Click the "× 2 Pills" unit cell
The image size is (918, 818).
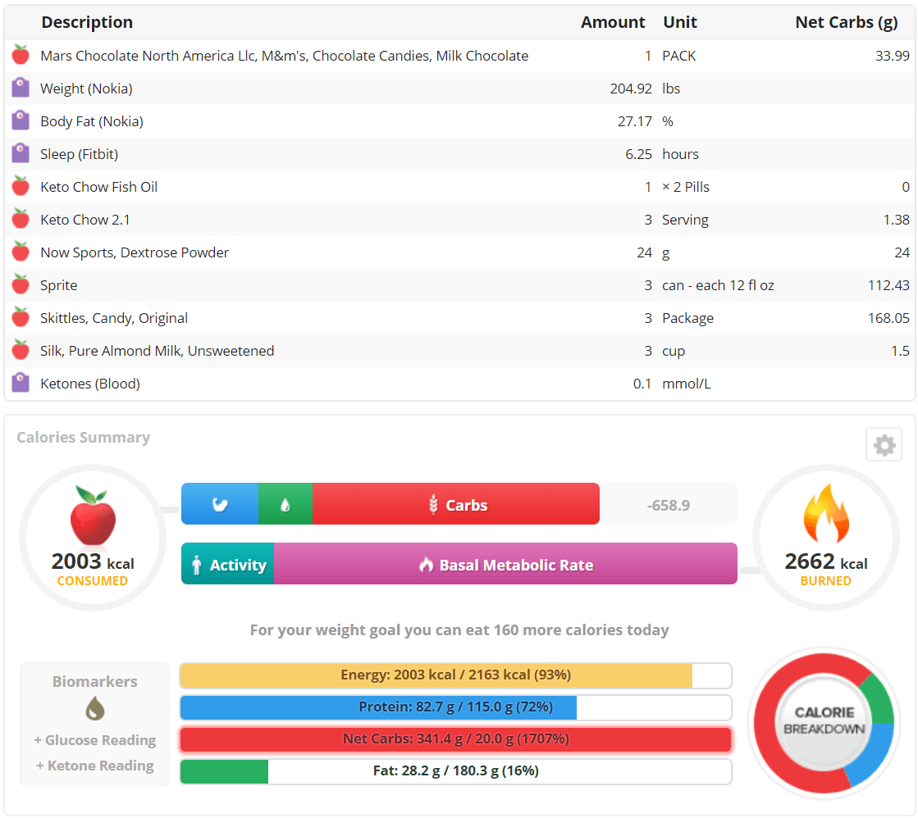click(686, 187)
